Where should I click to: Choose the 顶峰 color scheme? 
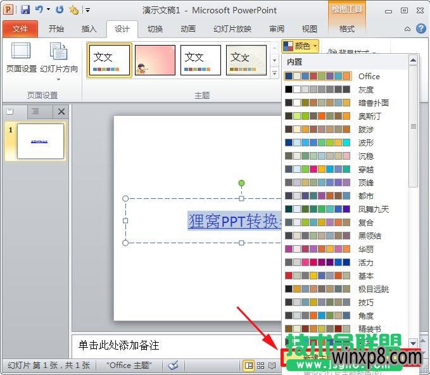(x=345, y=182)
